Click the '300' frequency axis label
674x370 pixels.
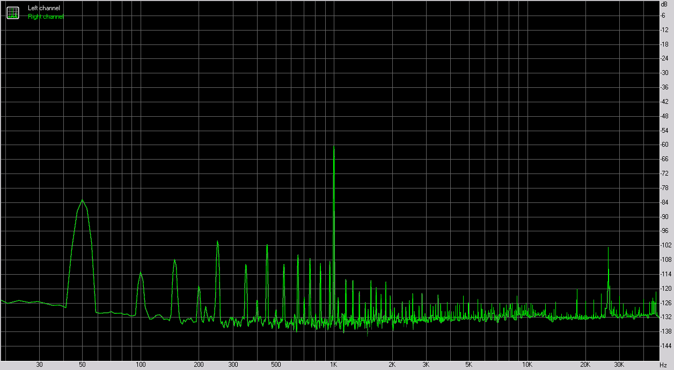(233, 365)
